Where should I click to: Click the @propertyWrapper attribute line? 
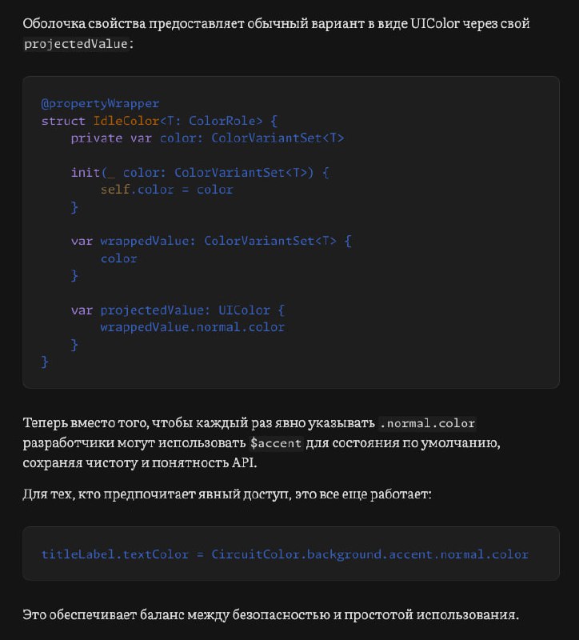(x=101, y=104)
